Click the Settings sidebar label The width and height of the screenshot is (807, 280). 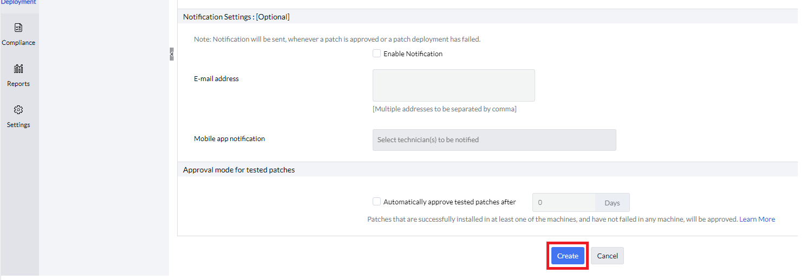[x=18, y=125]
